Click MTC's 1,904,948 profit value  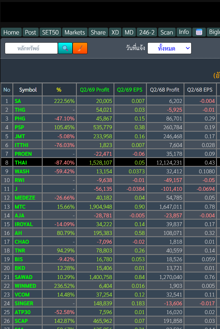pos(101,207)
